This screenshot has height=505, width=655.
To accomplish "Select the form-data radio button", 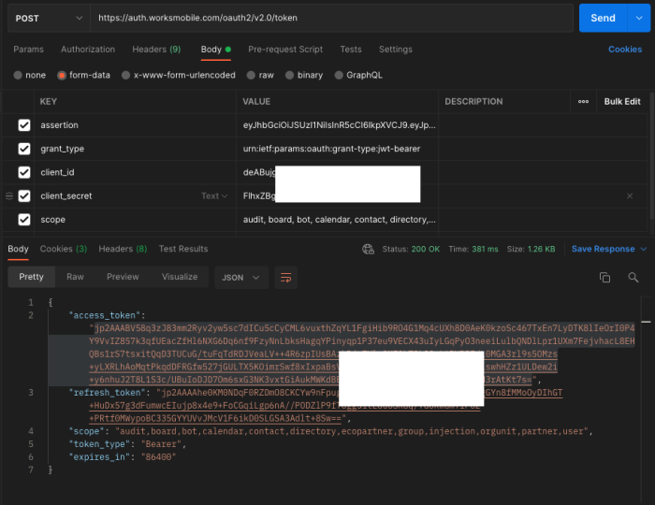I will [62, 75].
